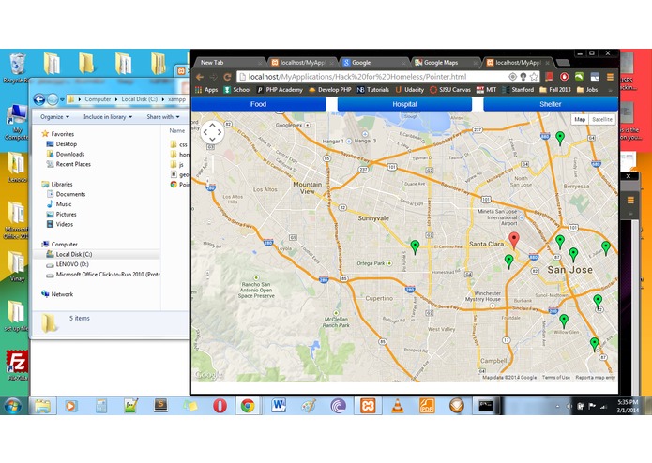This screenshot has height=463, width=652.
Task: Select the My Computer desktop icon
Action: (x=16, y=122)
